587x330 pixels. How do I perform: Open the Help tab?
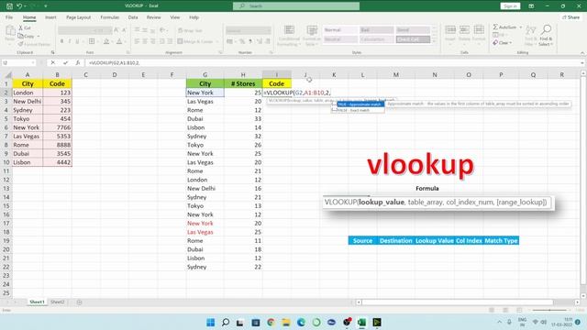194,17
